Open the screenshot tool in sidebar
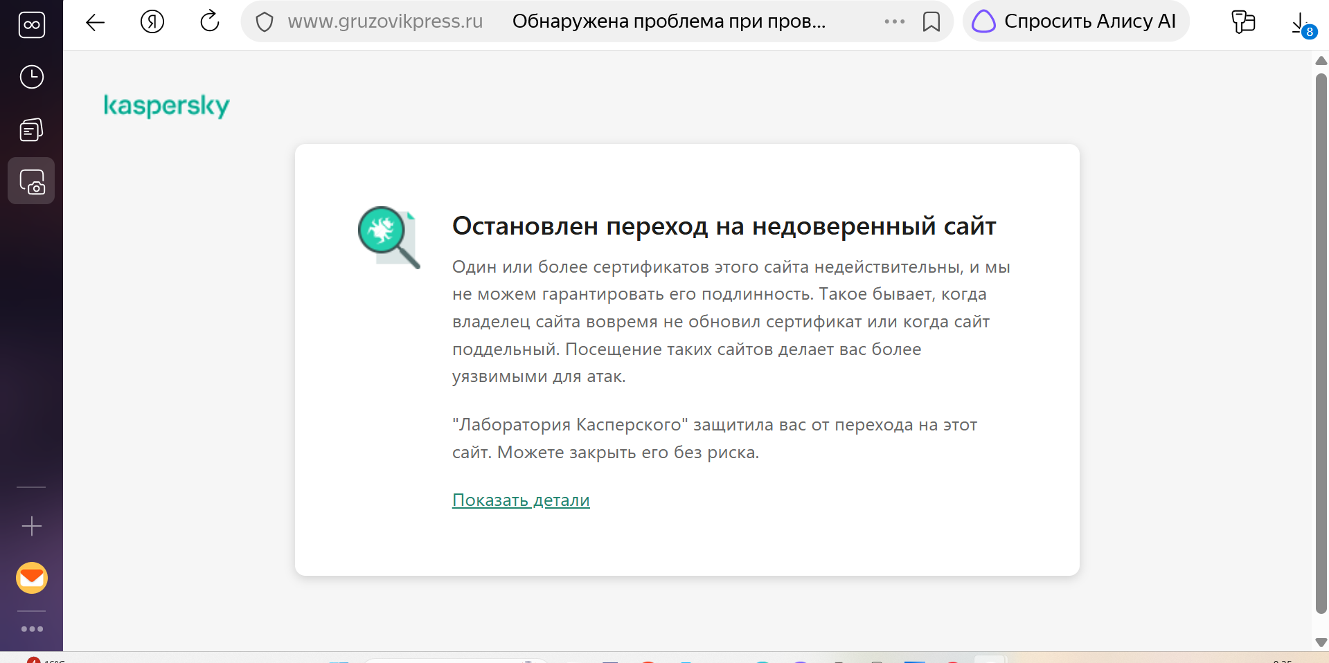1329x663 pixels. click(31, 181)
